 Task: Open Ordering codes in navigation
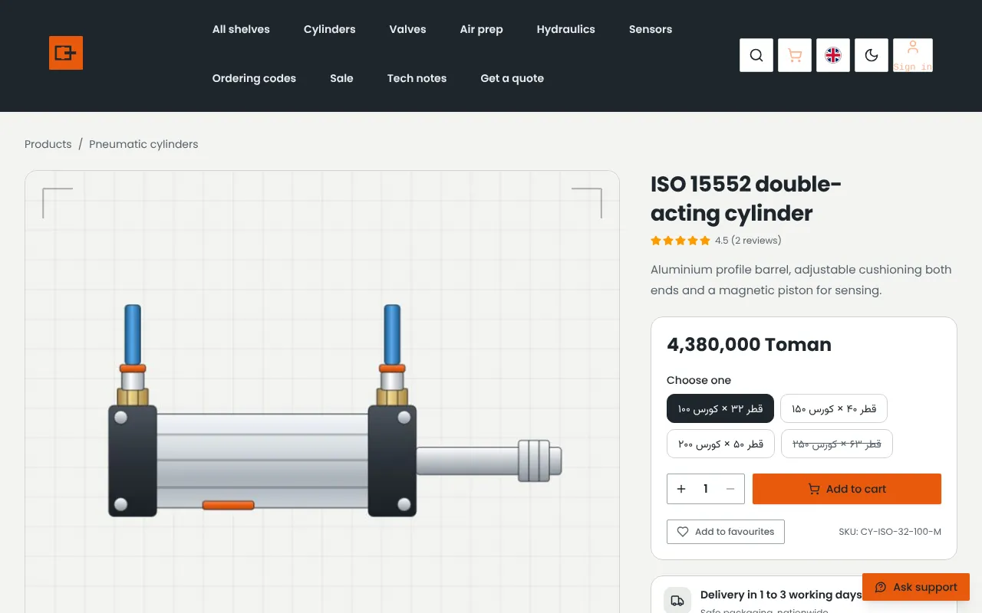point(254,78)
